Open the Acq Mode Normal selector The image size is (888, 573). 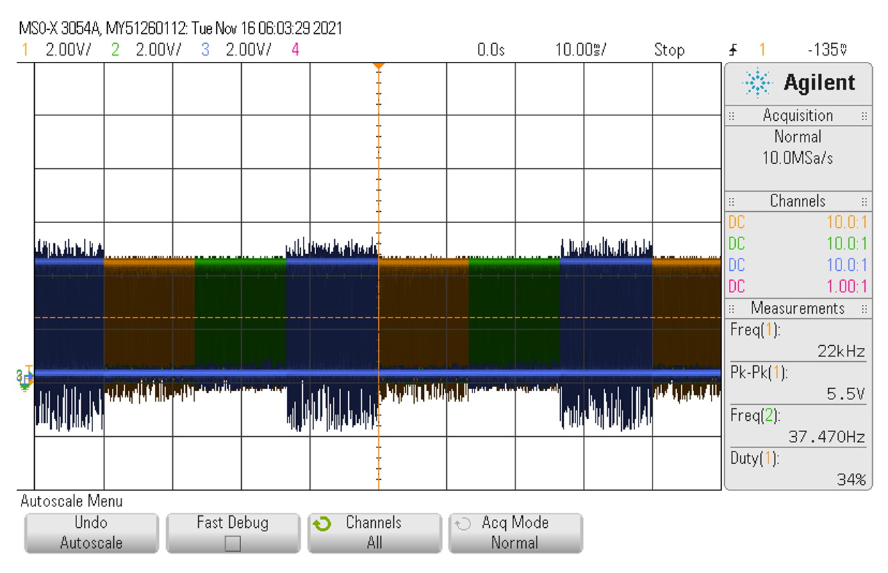pyautogui.click(x=515, y=533)
